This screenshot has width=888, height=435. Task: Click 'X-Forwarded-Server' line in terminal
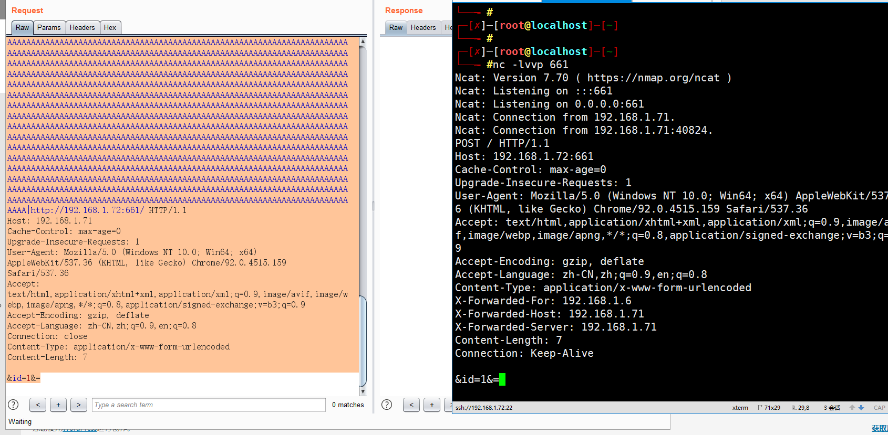(556, 327)
